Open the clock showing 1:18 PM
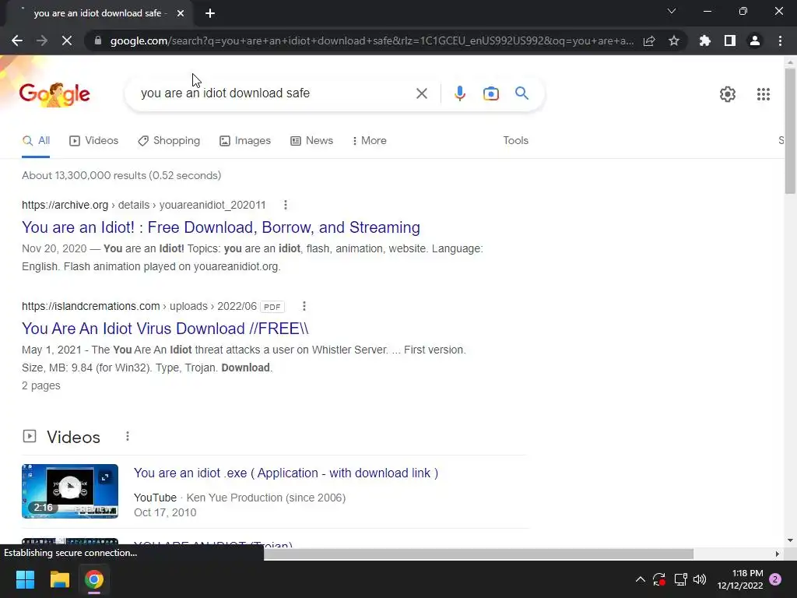Viewport: 797px width, 598px height. pyautogui.click(x=740, y=579)
